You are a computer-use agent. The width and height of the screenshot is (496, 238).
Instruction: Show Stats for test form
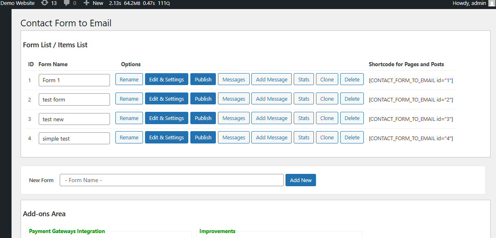click(x=304, y=99)
